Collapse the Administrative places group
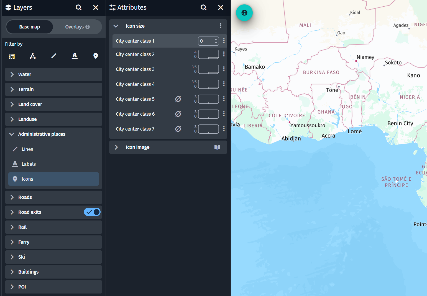427x296 pixels. (12, 134)
